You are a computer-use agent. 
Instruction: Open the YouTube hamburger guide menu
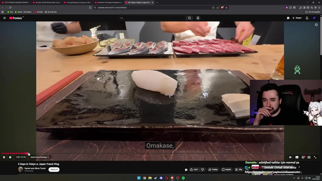[4, 18]
